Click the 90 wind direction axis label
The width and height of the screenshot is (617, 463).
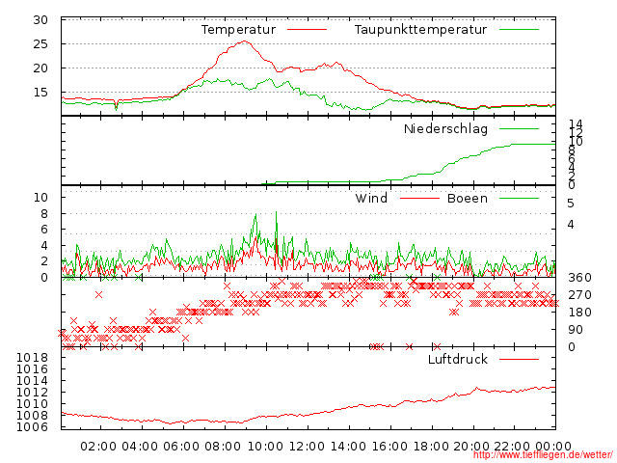[x=576, y=330]
